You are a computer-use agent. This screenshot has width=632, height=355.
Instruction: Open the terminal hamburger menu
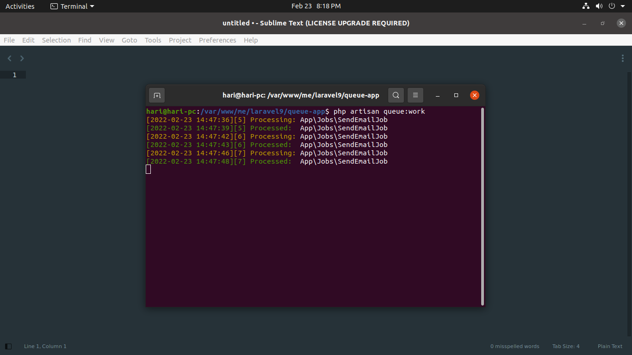(415, 95)
